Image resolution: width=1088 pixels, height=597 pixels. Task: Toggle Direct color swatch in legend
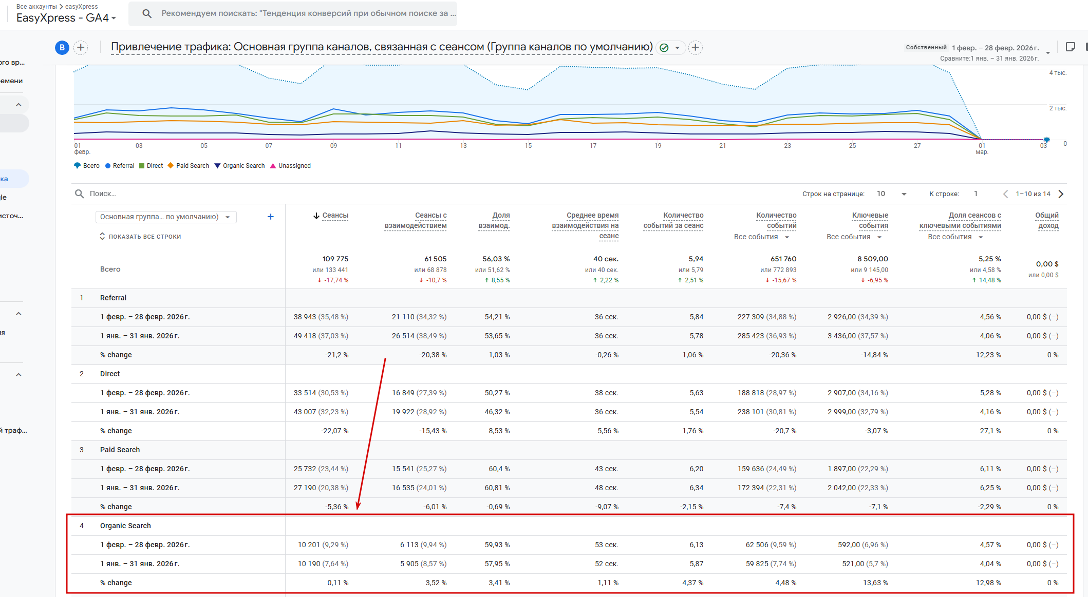[x=142, y=166]
